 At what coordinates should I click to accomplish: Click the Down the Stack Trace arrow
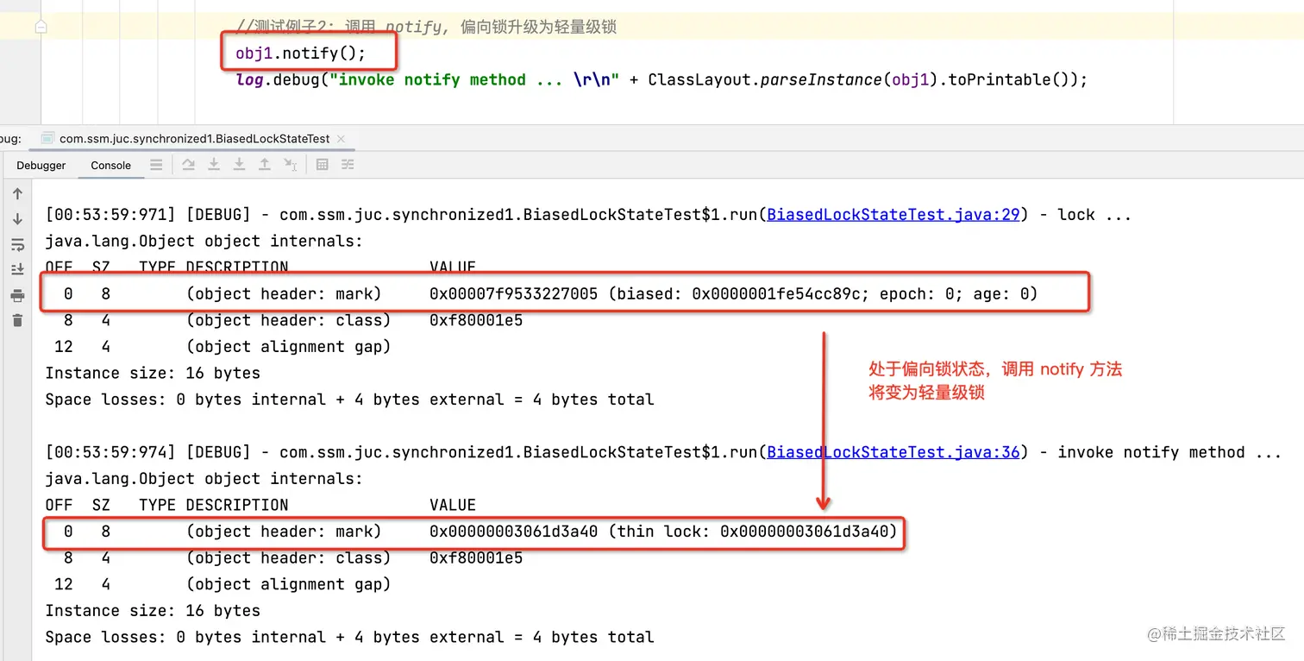coord(17,219)
